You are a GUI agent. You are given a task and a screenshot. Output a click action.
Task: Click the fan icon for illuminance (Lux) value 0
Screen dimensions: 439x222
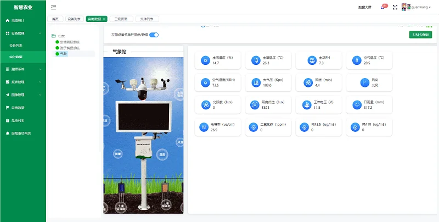[x=206, y=105]
